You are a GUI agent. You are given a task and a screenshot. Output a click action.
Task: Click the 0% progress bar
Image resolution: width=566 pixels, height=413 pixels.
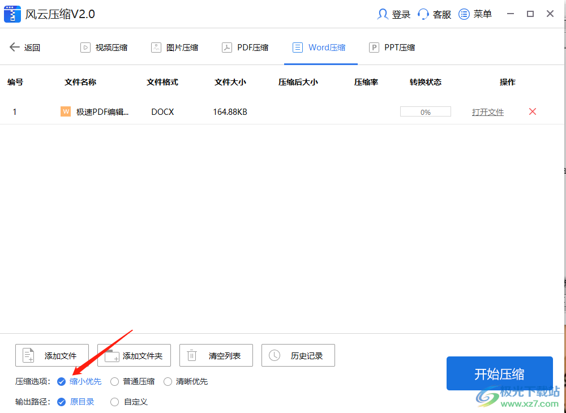pyautogui.click(x=426, y=112)
